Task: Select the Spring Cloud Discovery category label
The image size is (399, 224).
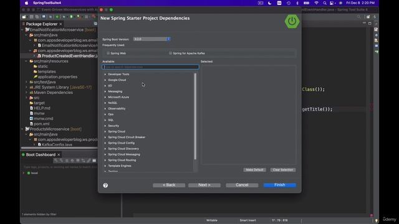Action: [x=123, y=149]
